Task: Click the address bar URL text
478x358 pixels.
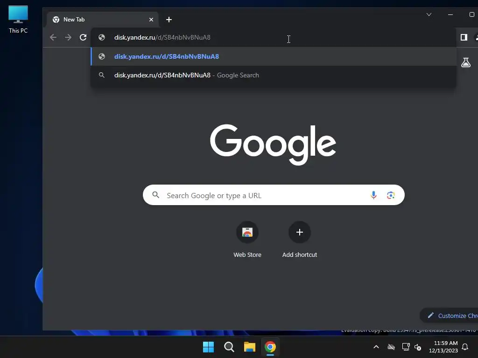Action: tap(162, 37)
